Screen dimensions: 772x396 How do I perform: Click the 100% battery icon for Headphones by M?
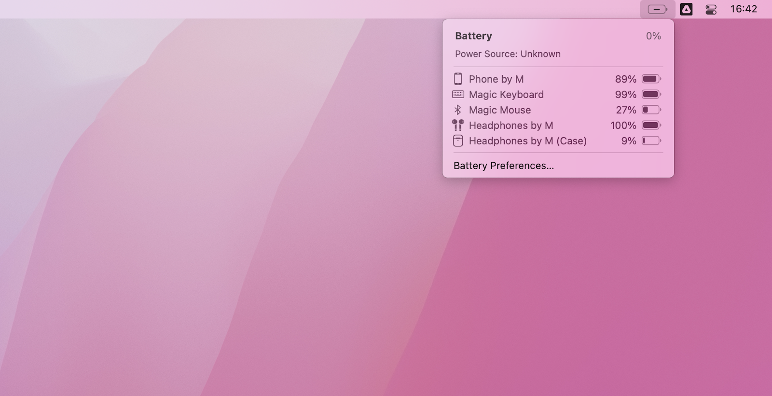tap(651, 125)
